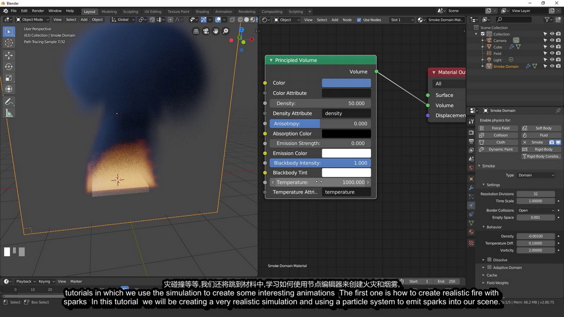Open the Render menu
Viewport: 564px width, 317px height.
click(38, 11)
